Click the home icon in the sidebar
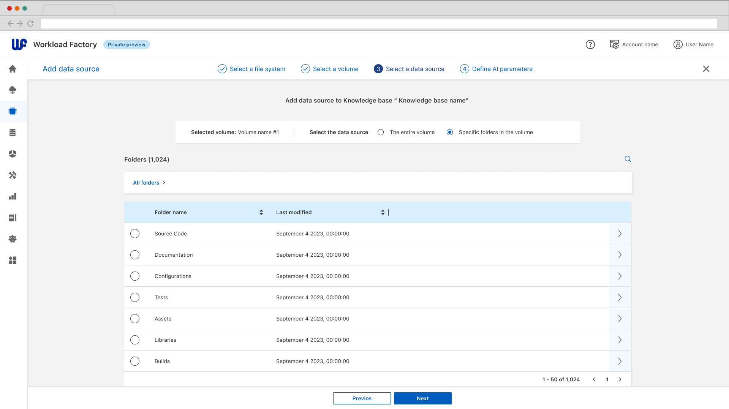 point(13,69)
